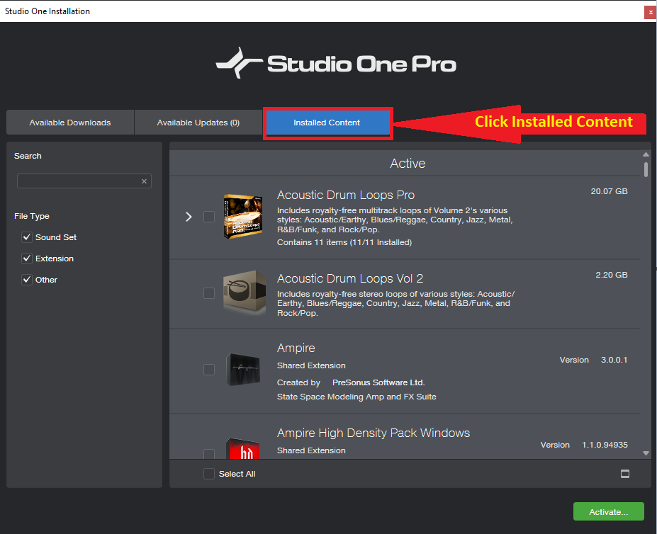657x534 pixels.
Task: Enable the Select All checkbox
Action: 209,474
